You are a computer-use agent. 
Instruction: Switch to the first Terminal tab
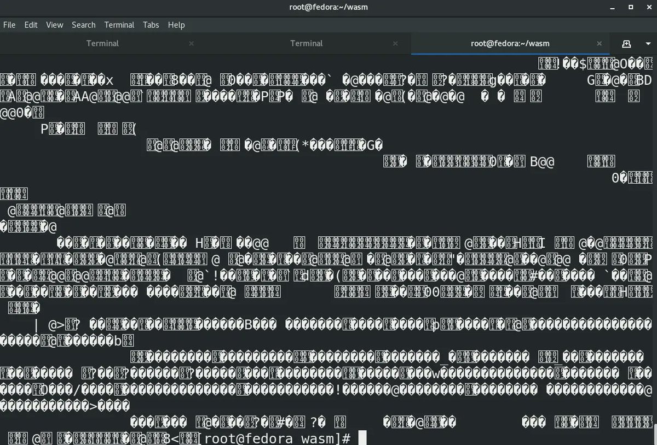[102, 43]
